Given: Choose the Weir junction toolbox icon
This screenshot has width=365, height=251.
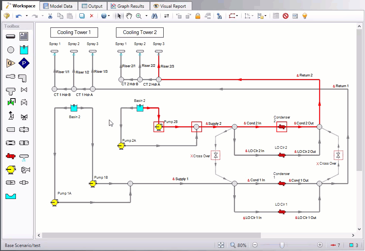Looking at the screenshot, I should (10, 196).
